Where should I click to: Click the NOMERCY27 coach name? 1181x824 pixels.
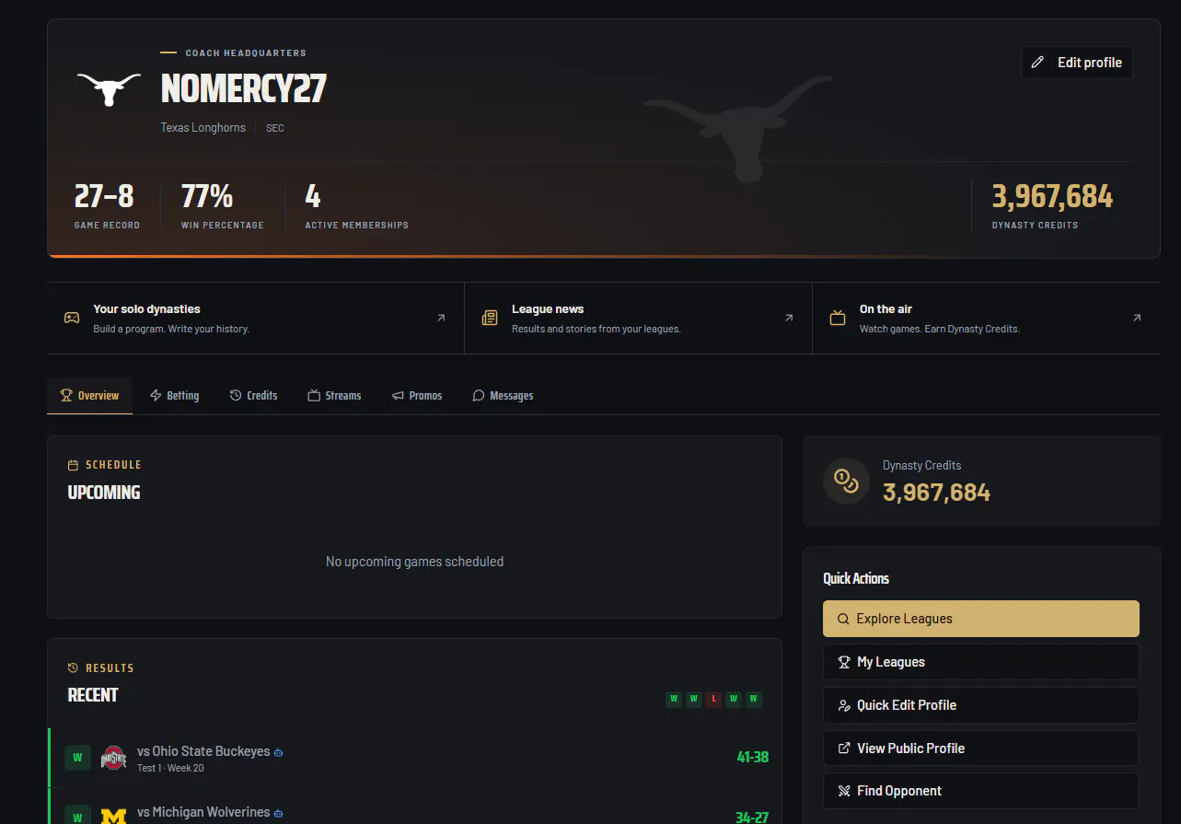click(x=244, y=89)
